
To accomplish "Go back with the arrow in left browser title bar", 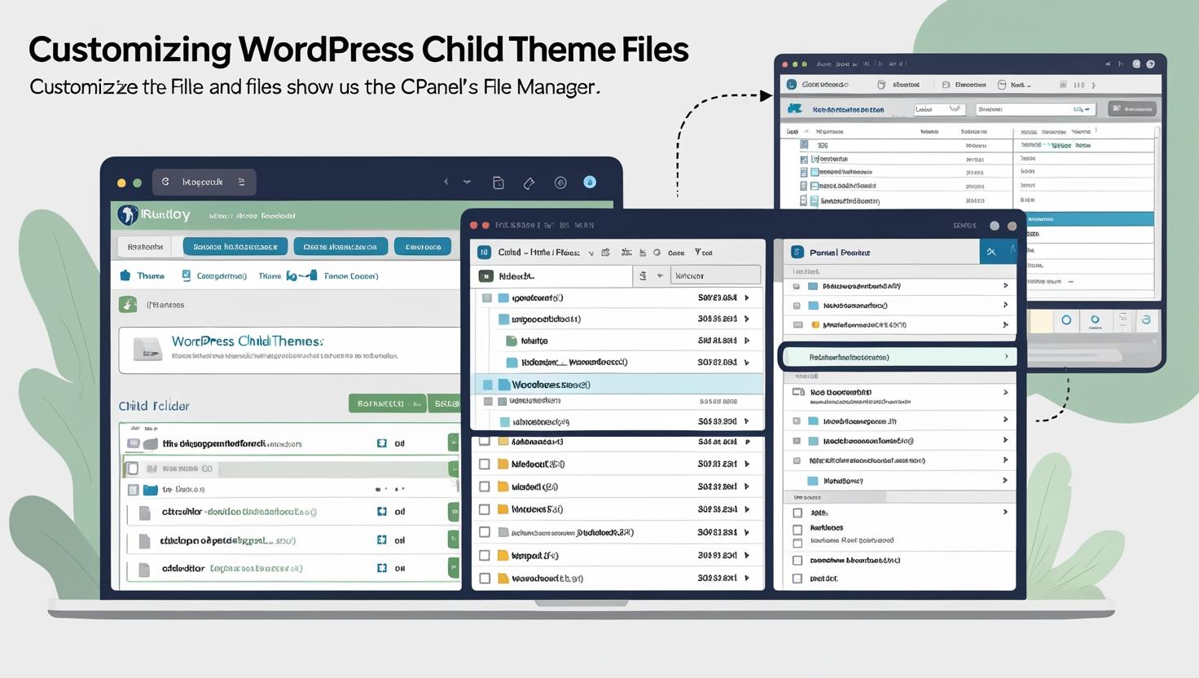I will [x=446, y=182].
